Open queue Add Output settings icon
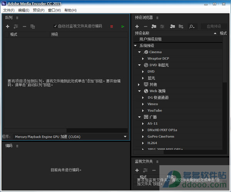The width and height of the screenshot is (231, 192). click(16, 26)
